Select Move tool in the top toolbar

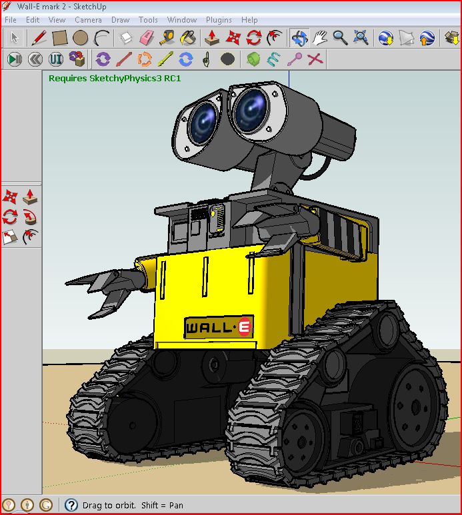pos(233,37)
